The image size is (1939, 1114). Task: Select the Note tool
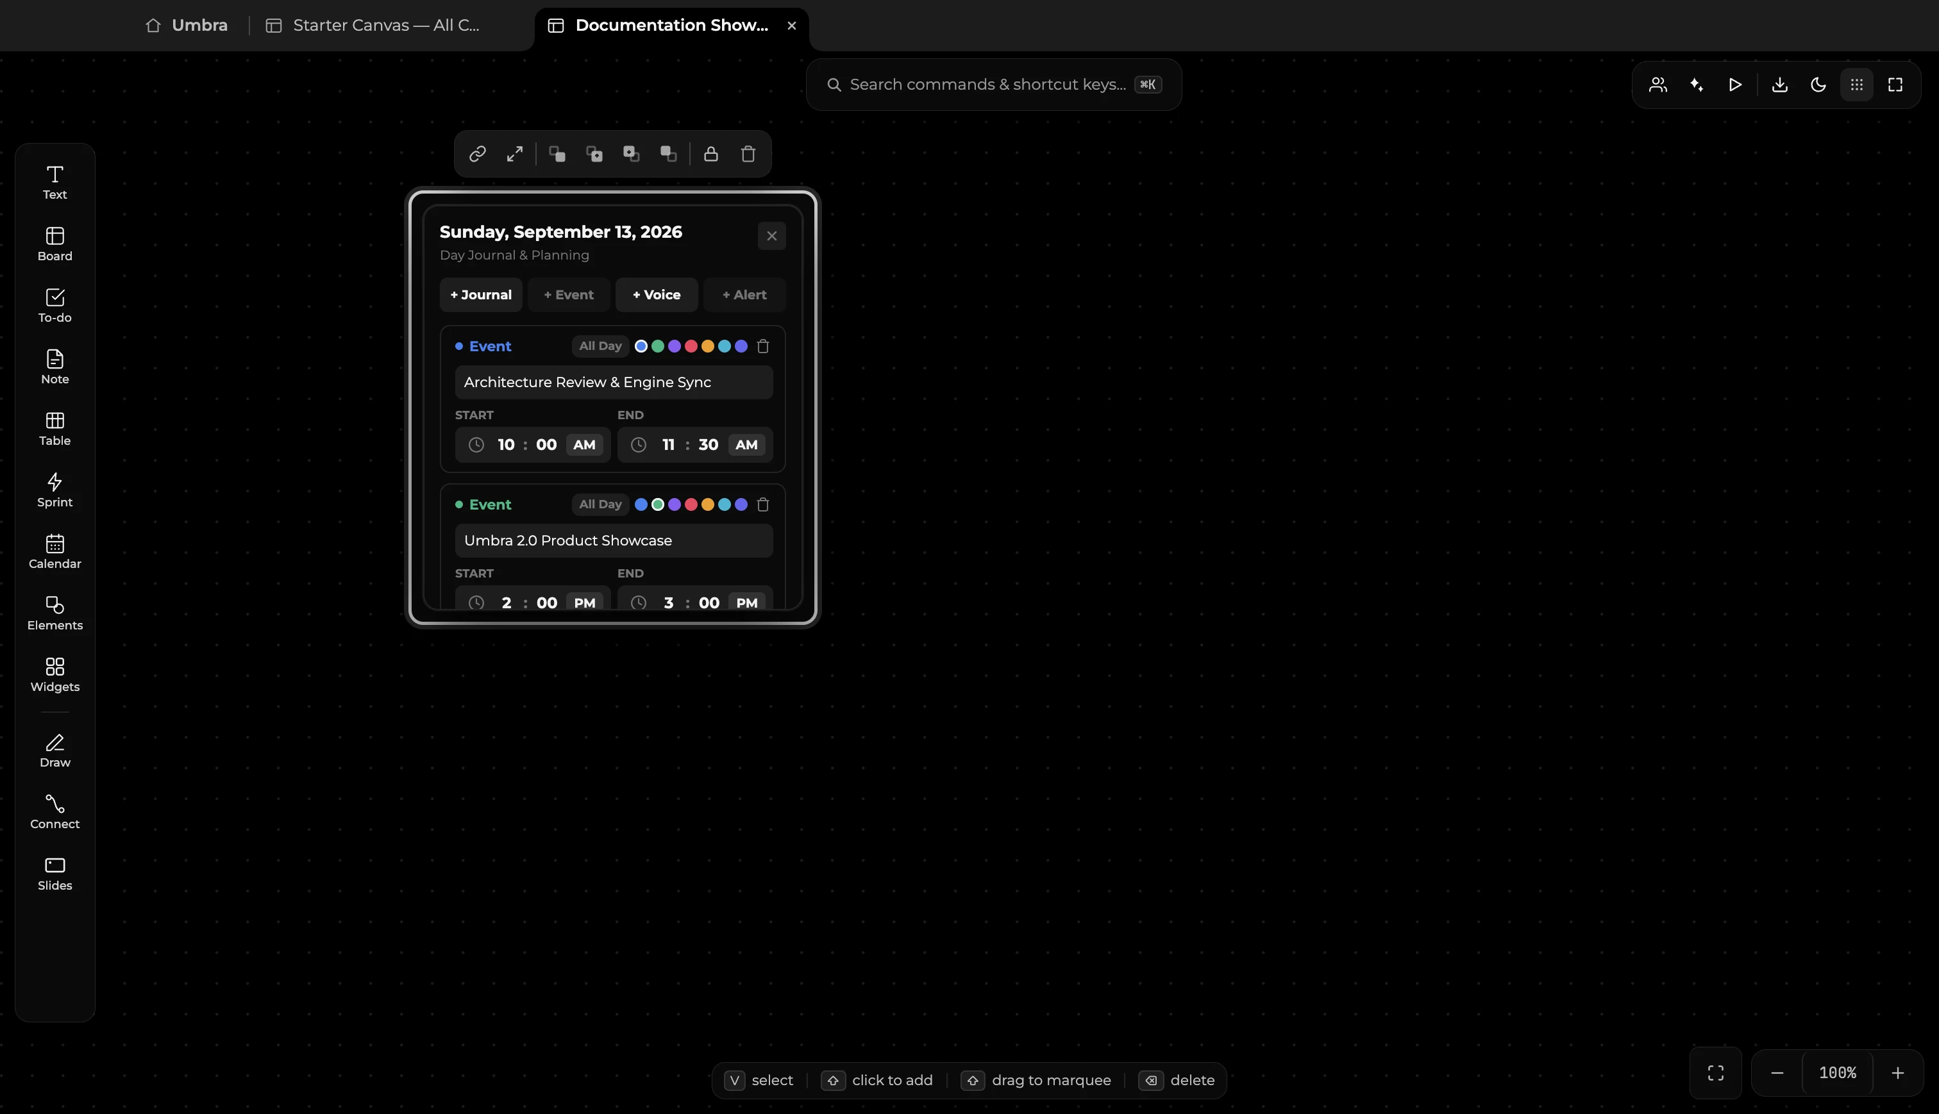[55, 367]
